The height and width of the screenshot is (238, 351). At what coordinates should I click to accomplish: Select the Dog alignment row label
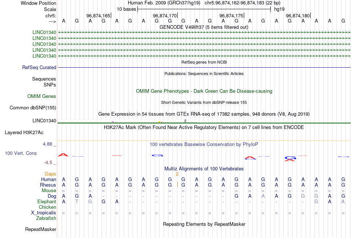pos(52,196)
